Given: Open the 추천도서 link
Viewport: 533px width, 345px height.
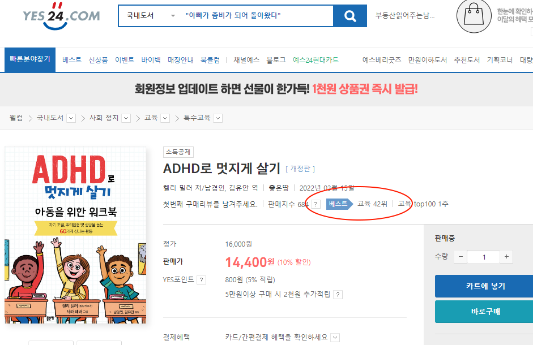Looking at the screenshot, I should click(x=467, y=60).
